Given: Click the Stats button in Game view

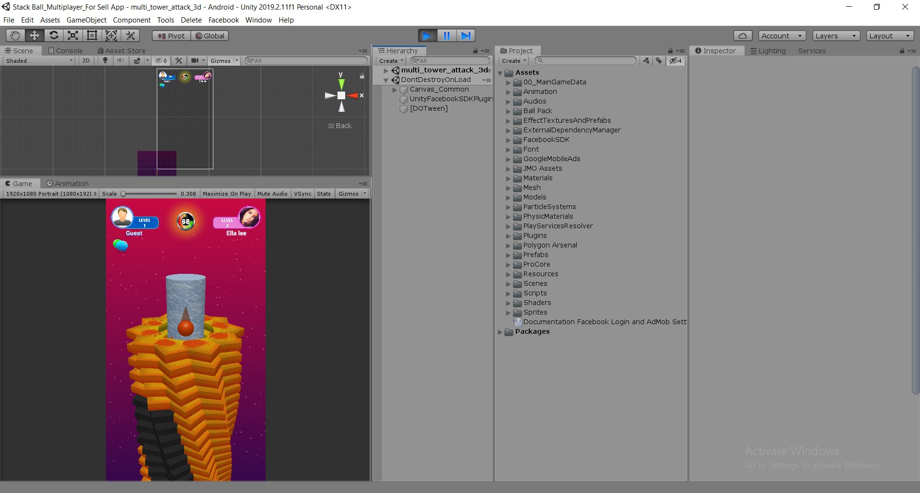Looking at the screenshot, I should [324, 194].
